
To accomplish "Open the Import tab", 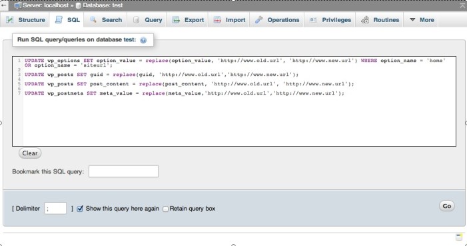I will click(x=229, y=20).
